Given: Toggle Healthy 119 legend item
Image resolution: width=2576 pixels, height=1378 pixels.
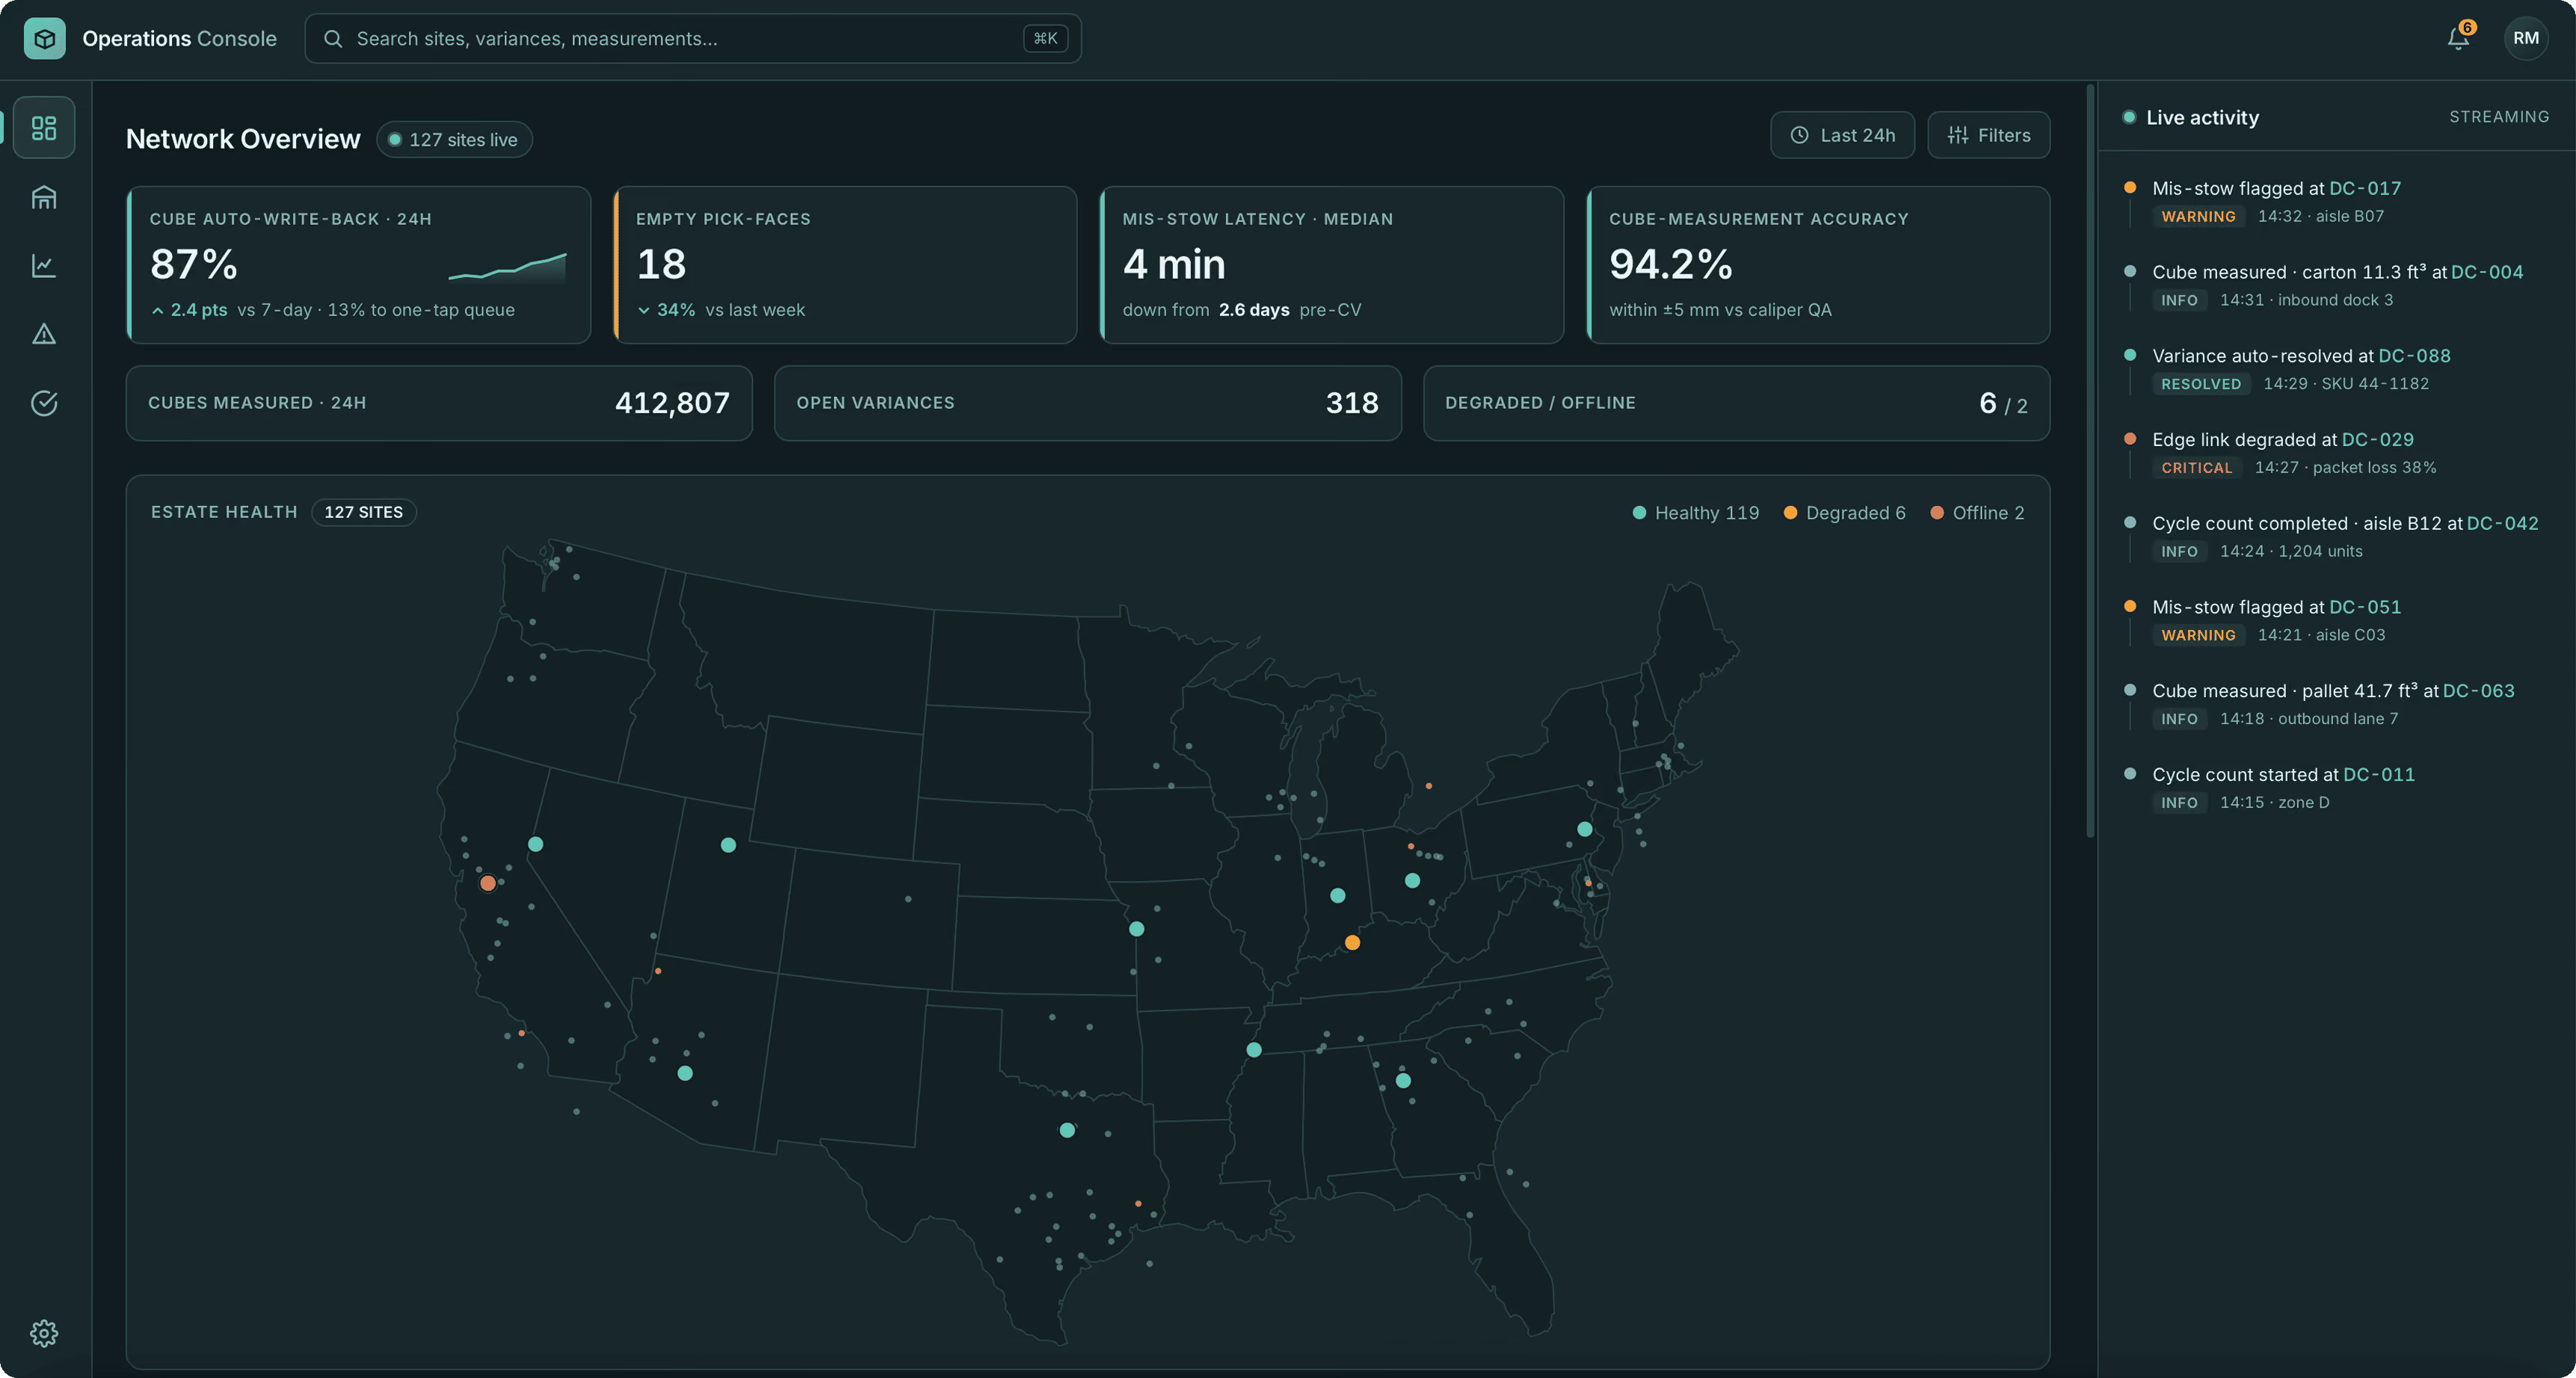Looking at the screenshot, I should click(x=1695, y=513).
